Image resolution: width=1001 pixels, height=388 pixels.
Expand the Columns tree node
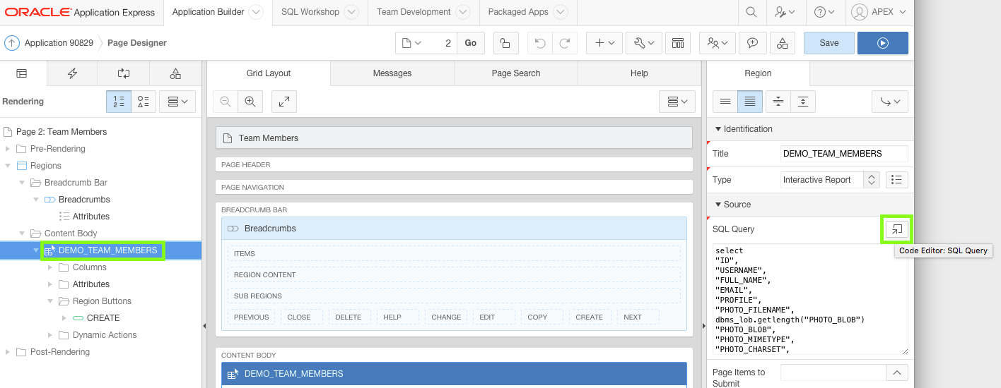(50, 267)
